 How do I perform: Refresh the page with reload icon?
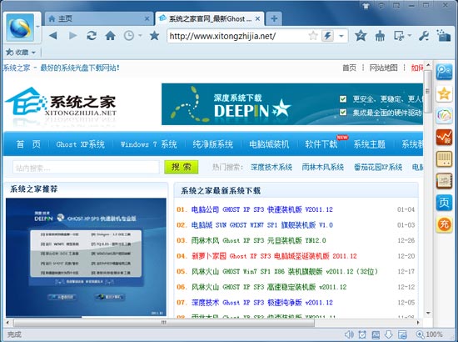coord(92,36)
